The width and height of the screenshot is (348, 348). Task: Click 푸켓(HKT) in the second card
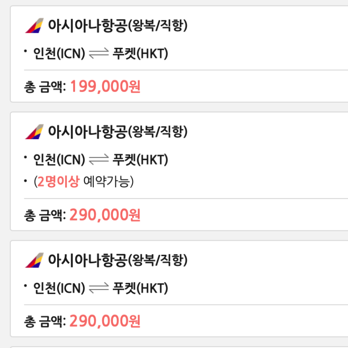pos(140,160)
